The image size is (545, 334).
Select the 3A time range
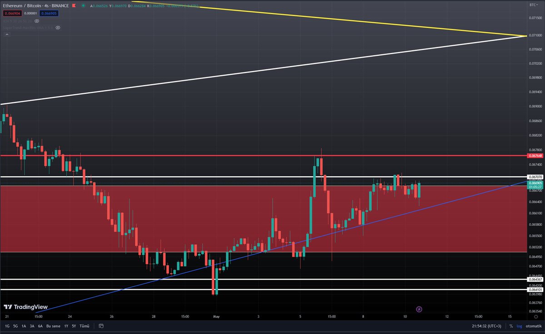[x=32, y=326]
